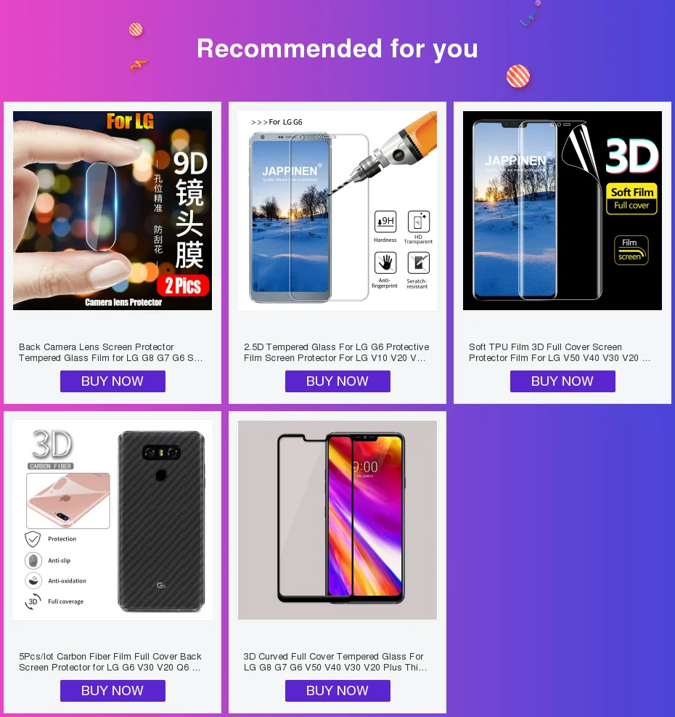Open the 2.5D Tempered Glass For LG G6 title

click(x=336, y=352)
